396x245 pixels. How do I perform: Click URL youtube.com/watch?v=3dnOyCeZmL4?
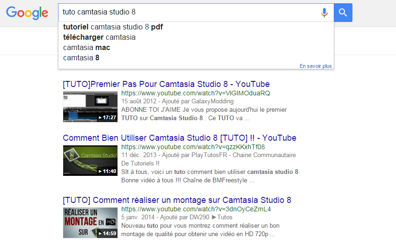pos(196,209)
